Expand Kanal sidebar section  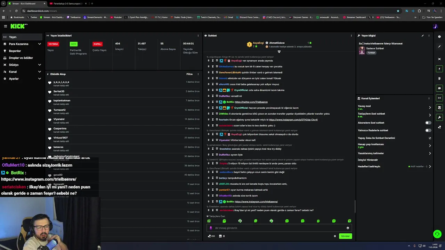[39, 72]
